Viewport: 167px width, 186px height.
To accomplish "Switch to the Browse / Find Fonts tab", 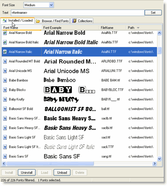I will click(x=52, y=21).
